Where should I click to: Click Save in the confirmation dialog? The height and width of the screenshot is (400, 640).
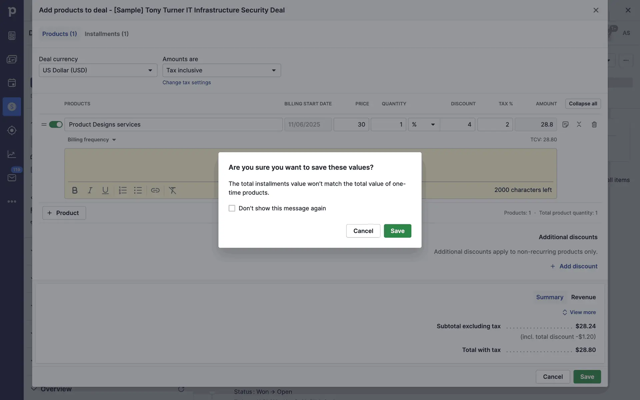coord(397,231)
